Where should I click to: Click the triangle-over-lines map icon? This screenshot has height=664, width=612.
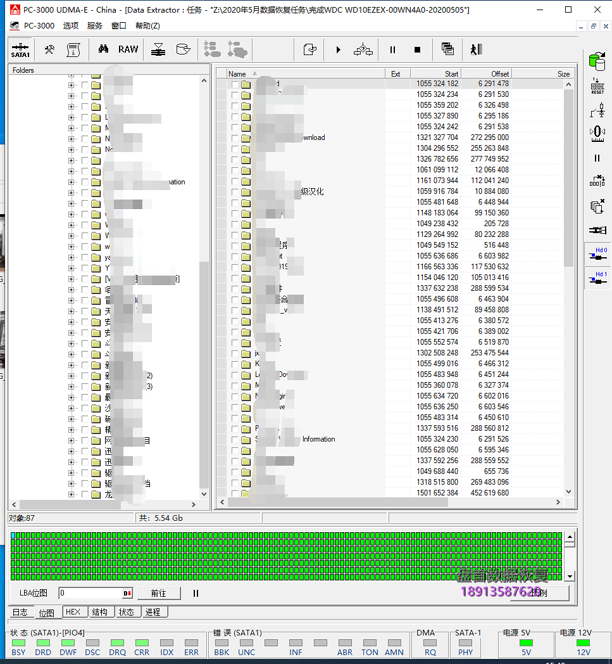158,50
